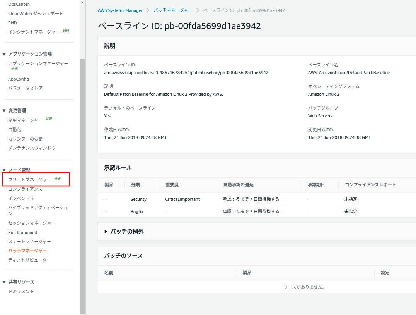Open 変更マネージャー
The width and height of the screenshot is (416, 315).
25,120
